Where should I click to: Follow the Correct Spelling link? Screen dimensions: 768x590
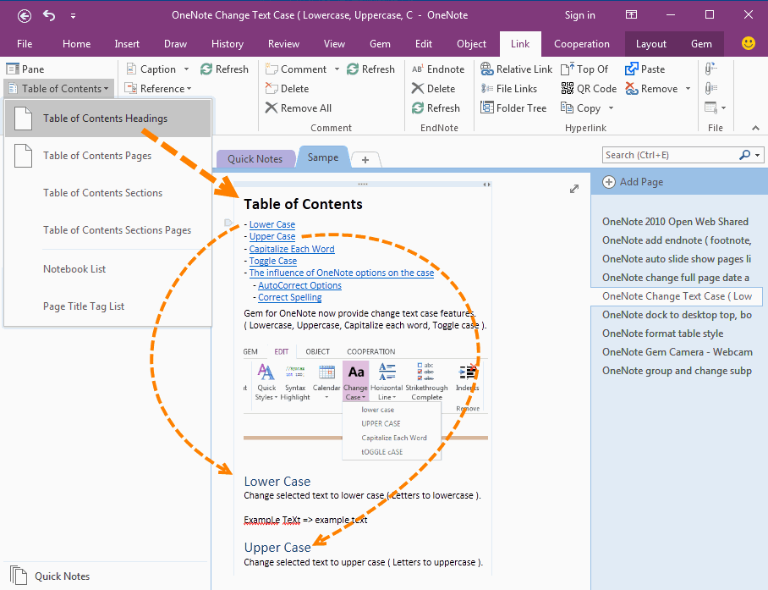point(290,297)
